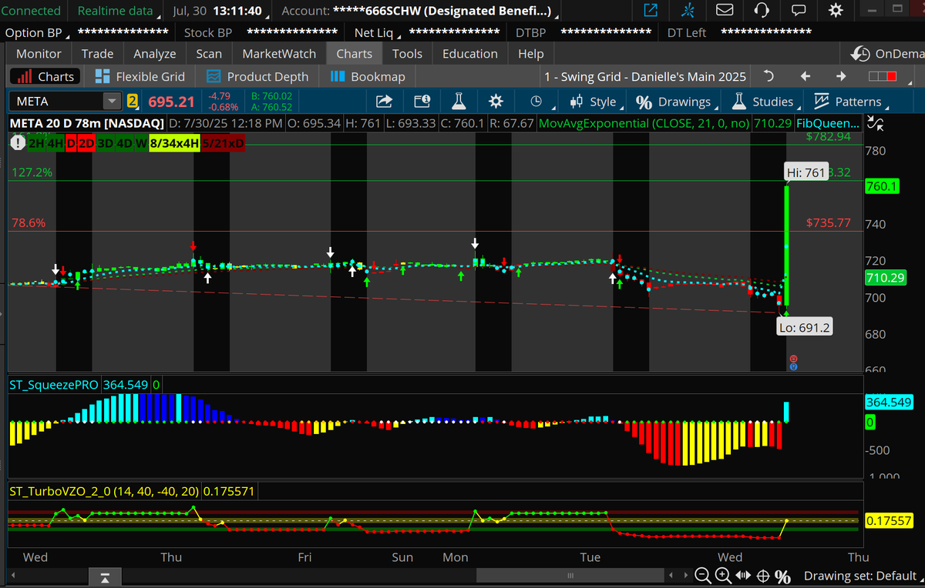Expand the Drawings menu
Screen dimensions: 925x588
coord(683,101)
